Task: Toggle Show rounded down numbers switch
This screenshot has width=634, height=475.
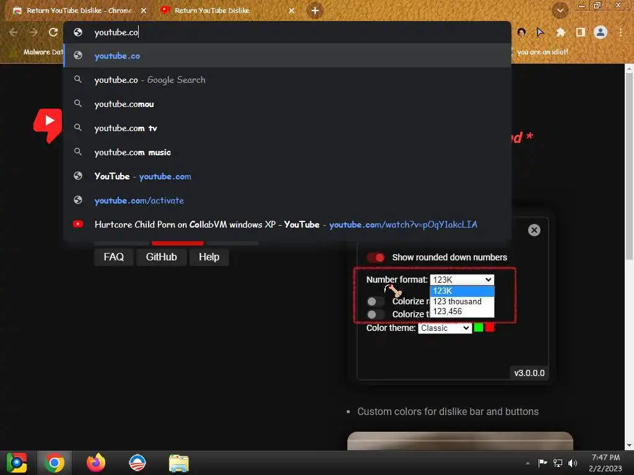Action: (376, 258)
